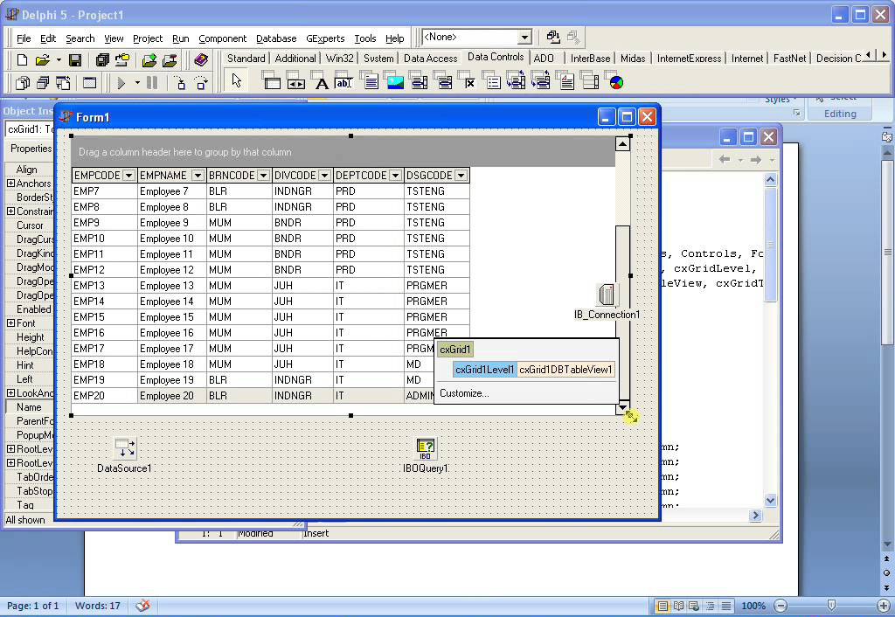This screenshot has height=617, width=895.
Task: Select the DBImage component icon
Action: tap(394, 81)
